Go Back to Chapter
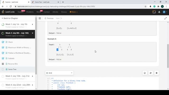This screenshot has height=95, width=169. click(10, 18)
